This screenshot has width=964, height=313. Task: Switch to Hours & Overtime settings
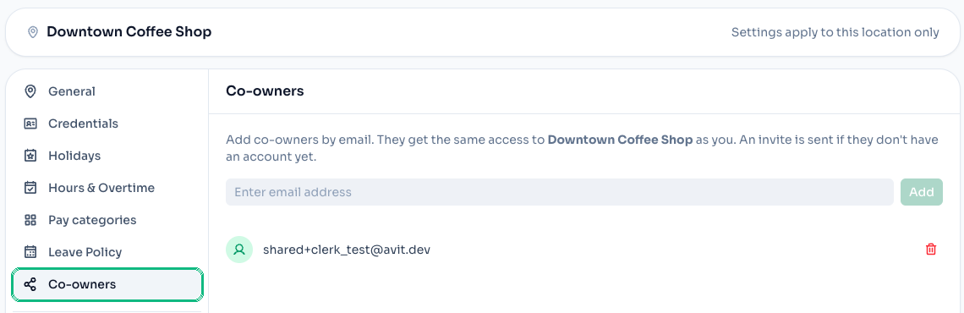pos(107,188)
